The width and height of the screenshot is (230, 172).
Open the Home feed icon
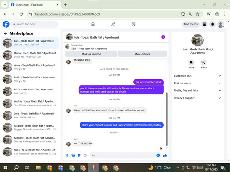(93, 24)
